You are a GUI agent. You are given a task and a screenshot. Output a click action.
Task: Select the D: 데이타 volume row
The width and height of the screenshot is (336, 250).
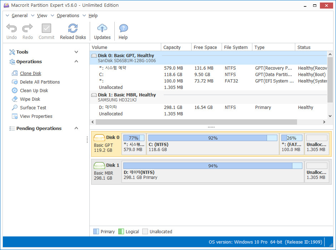pos(208,107)
